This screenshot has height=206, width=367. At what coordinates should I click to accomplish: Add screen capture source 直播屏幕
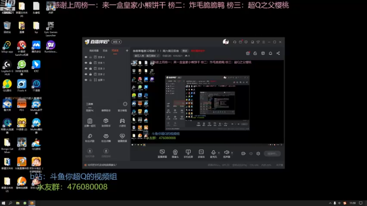click(162, 154)
